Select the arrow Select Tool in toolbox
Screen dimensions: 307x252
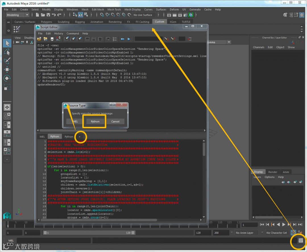(7, 43)
